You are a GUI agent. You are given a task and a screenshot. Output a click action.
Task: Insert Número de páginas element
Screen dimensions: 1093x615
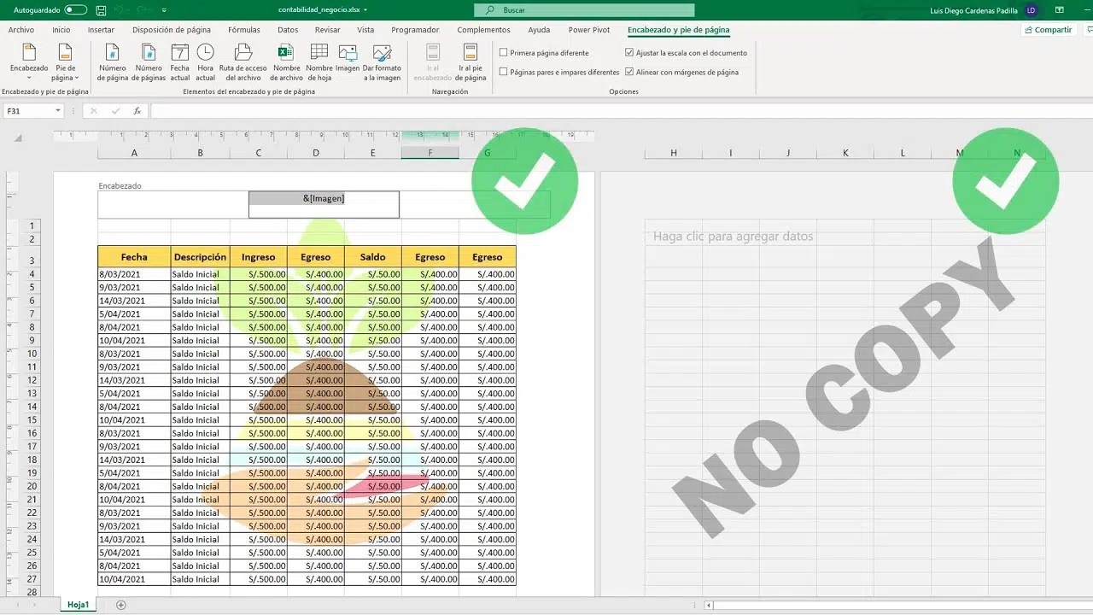pos(148,62)
